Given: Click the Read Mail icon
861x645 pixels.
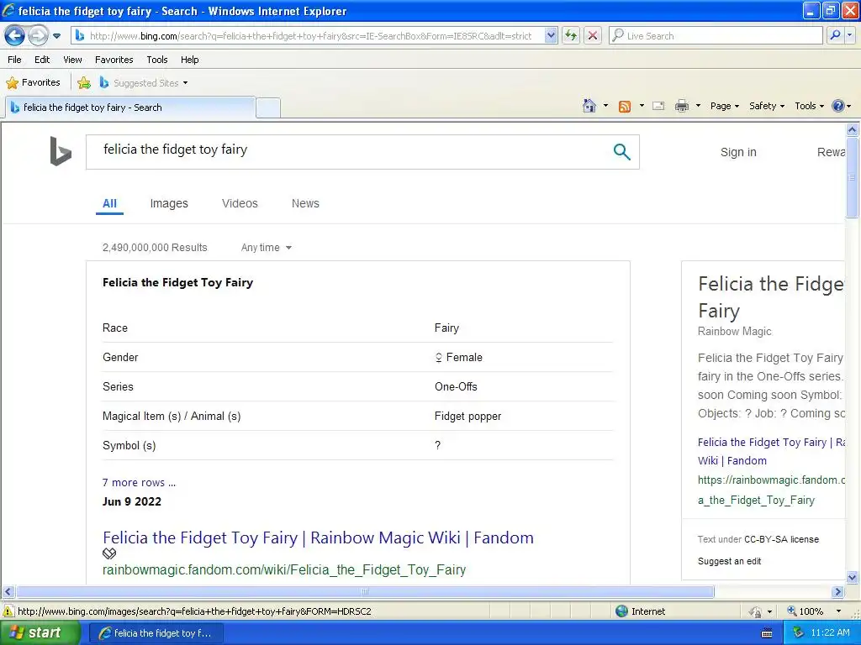Looking at the screenshot, I should pos(658,106).
